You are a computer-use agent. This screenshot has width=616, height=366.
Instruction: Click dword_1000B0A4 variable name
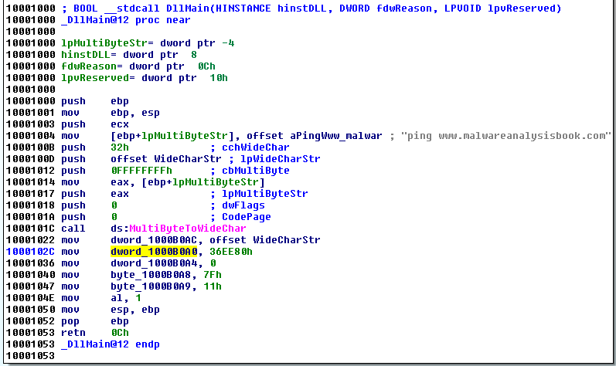point(155,263)
